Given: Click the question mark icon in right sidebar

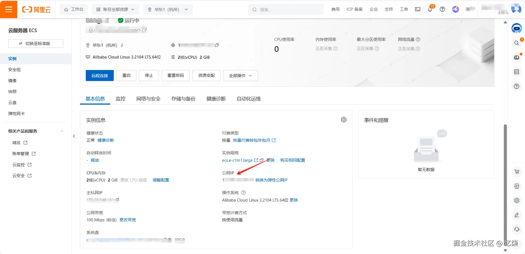Looking at the screenshot, I should 517,86.
